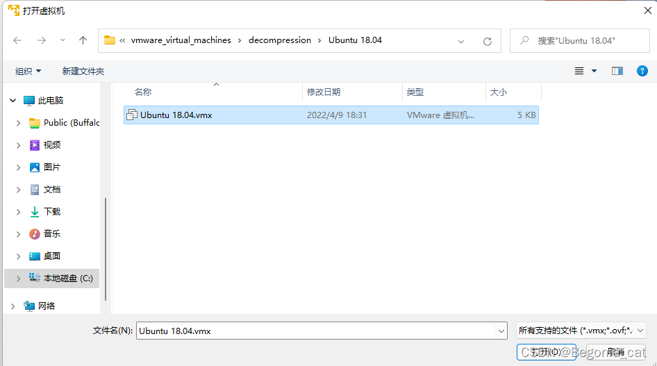657x366 pixels.
Task: Open the 组织 menu
Action: pos(28,72)
